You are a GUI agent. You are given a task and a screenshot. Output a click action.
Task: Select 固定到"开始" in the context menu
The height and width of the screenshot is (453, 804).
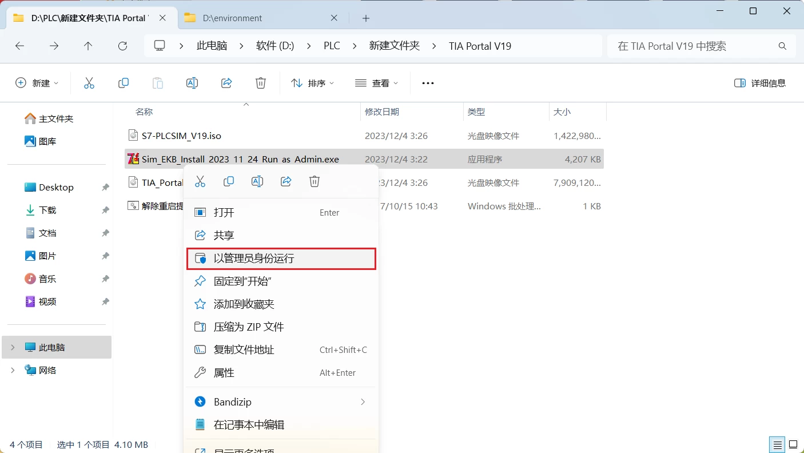click(281, 281)
